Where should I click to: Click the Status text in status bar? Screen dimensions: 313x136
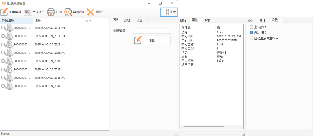tap(5, 134)
